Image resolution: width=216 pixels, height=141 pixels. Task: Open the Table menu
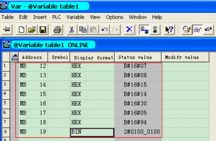tap(8, 17)
